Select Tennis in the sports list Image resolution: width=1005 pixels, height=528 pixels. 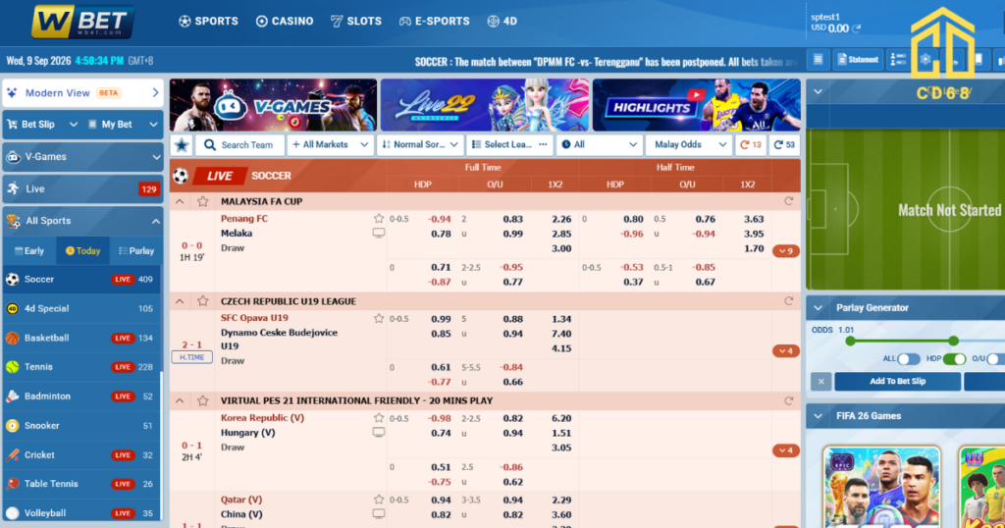click(82, 367)
